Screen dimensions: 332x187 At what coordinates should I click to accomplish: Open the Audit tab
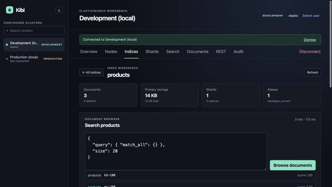point(238,51)
